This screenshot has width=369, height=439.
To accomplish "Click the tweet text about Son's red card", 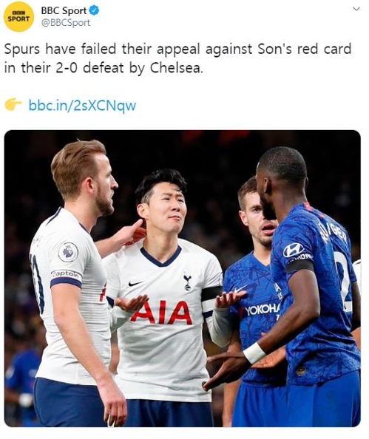I will pyautogui.click(x=177, y=58).
